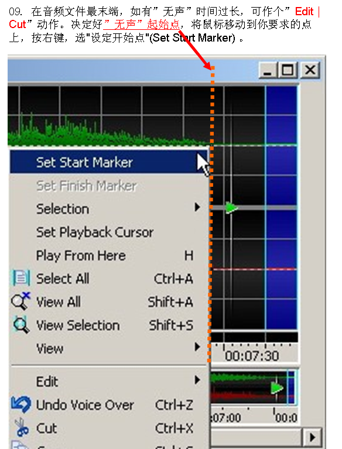
Task: Click the View Selection magnifier icon
Action: coord(21,325)
